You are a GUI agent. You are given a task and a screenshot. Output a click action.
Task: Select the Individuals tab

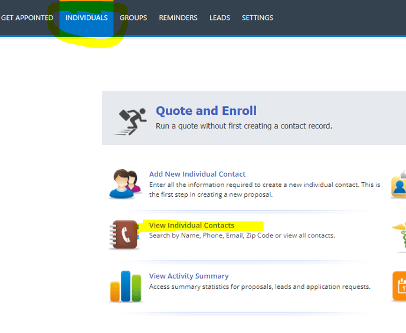pyautogui.click(x=87, y=18)
